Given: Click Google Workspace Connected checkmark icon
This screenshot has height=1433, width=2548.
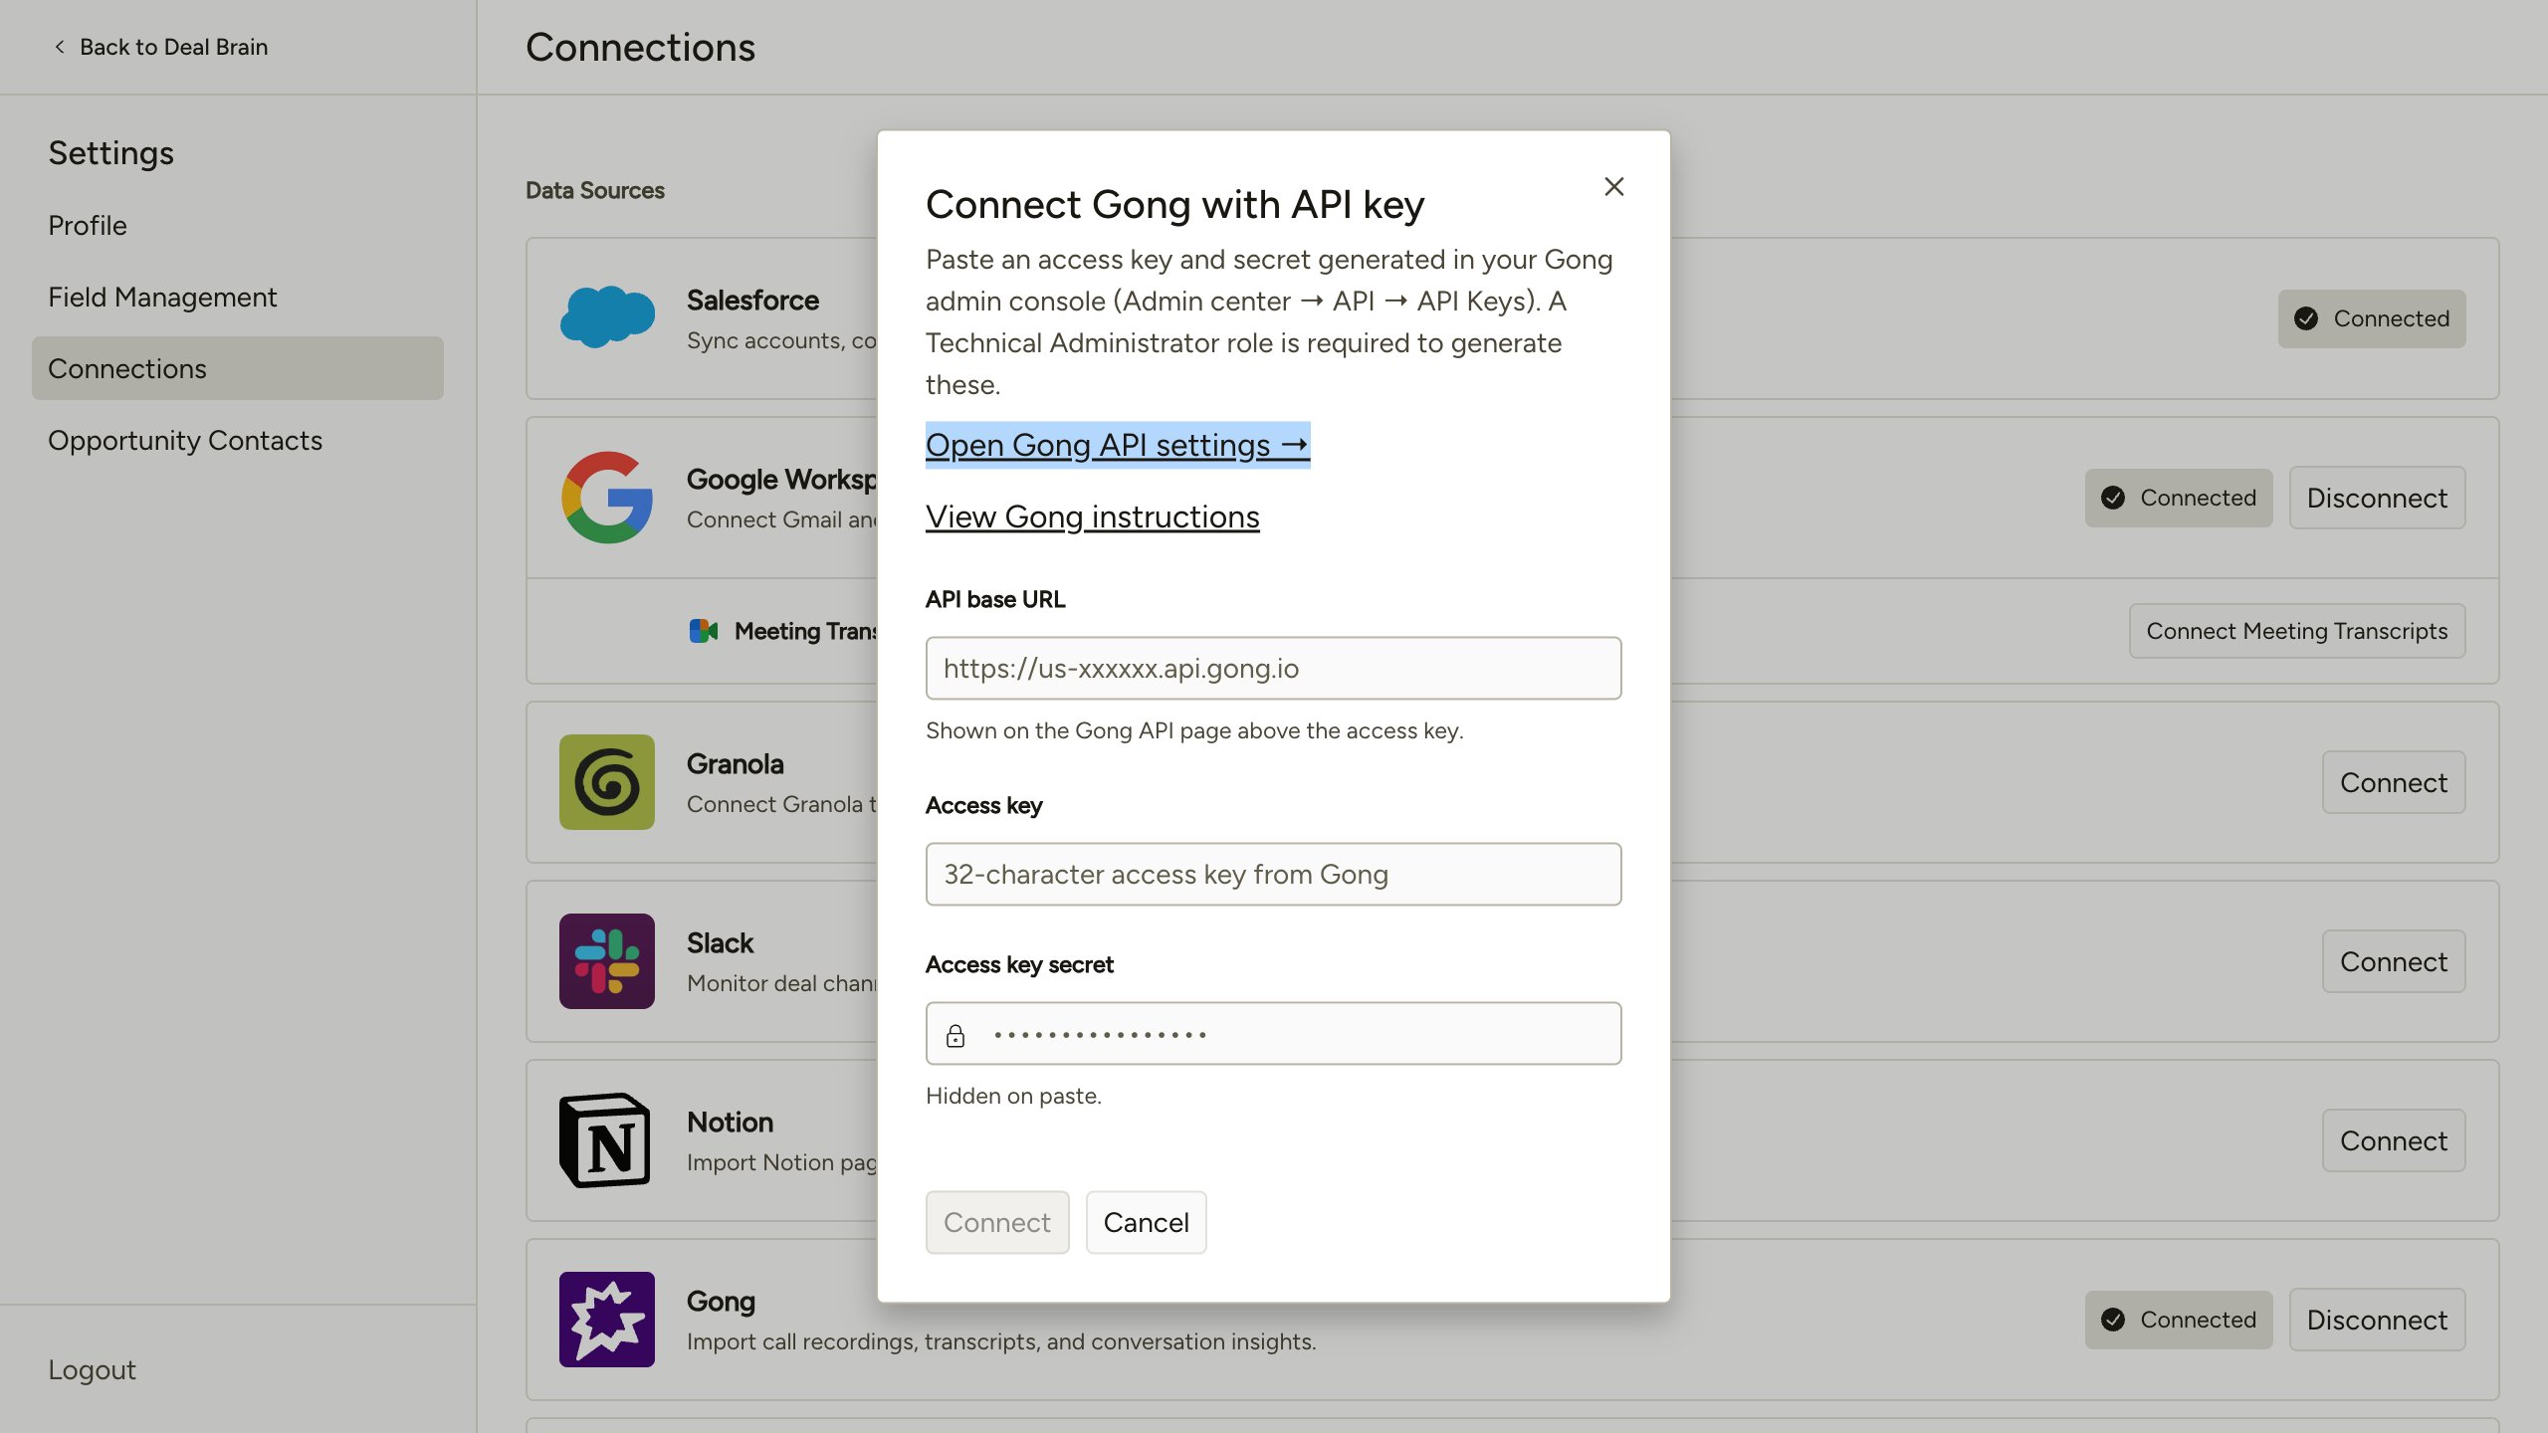Looking at the screenshot, I should coord(2113,498).
